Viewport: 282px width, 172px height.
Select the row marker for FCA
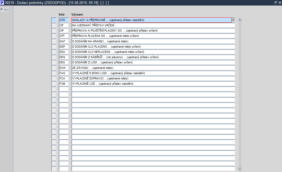tap(54, 78)
